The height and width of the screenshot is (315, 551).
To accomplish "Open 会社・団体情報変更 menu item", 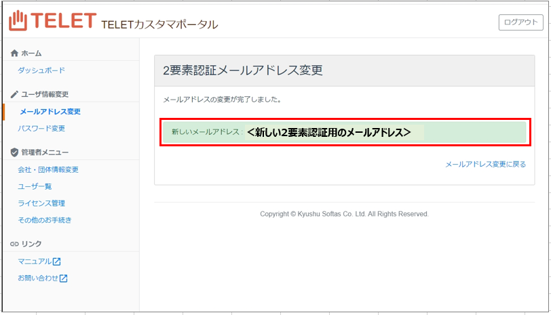I will point(48,170).
